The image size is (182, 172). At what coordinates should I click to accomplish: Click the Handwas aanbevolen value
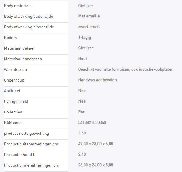pyautogui.click(x=97, y=80)
